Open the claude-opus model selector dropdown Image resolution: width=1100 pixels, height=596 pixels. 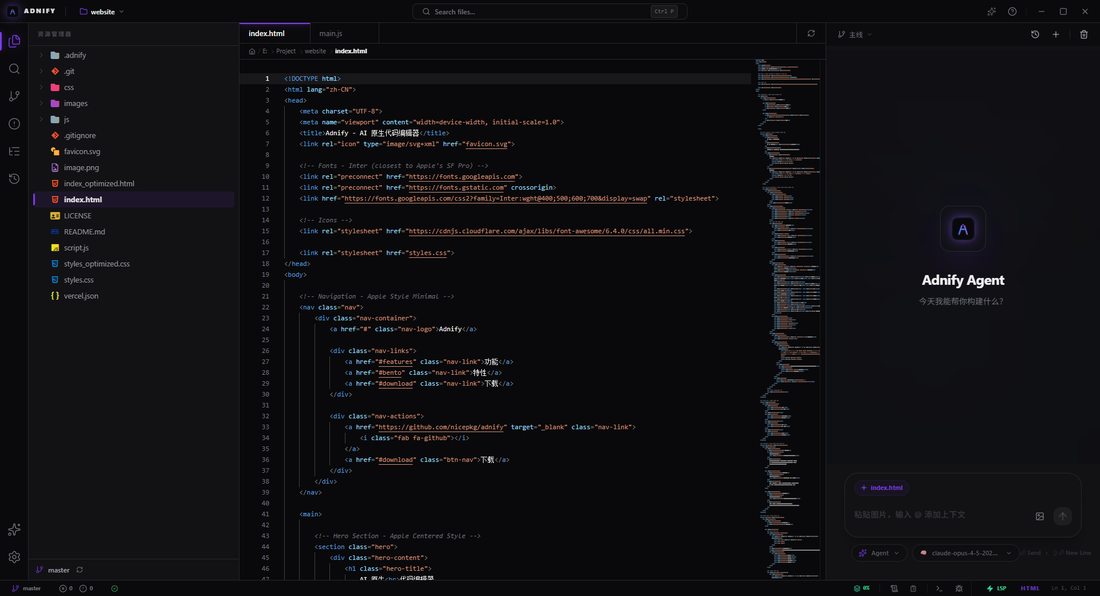pos(965,553)
